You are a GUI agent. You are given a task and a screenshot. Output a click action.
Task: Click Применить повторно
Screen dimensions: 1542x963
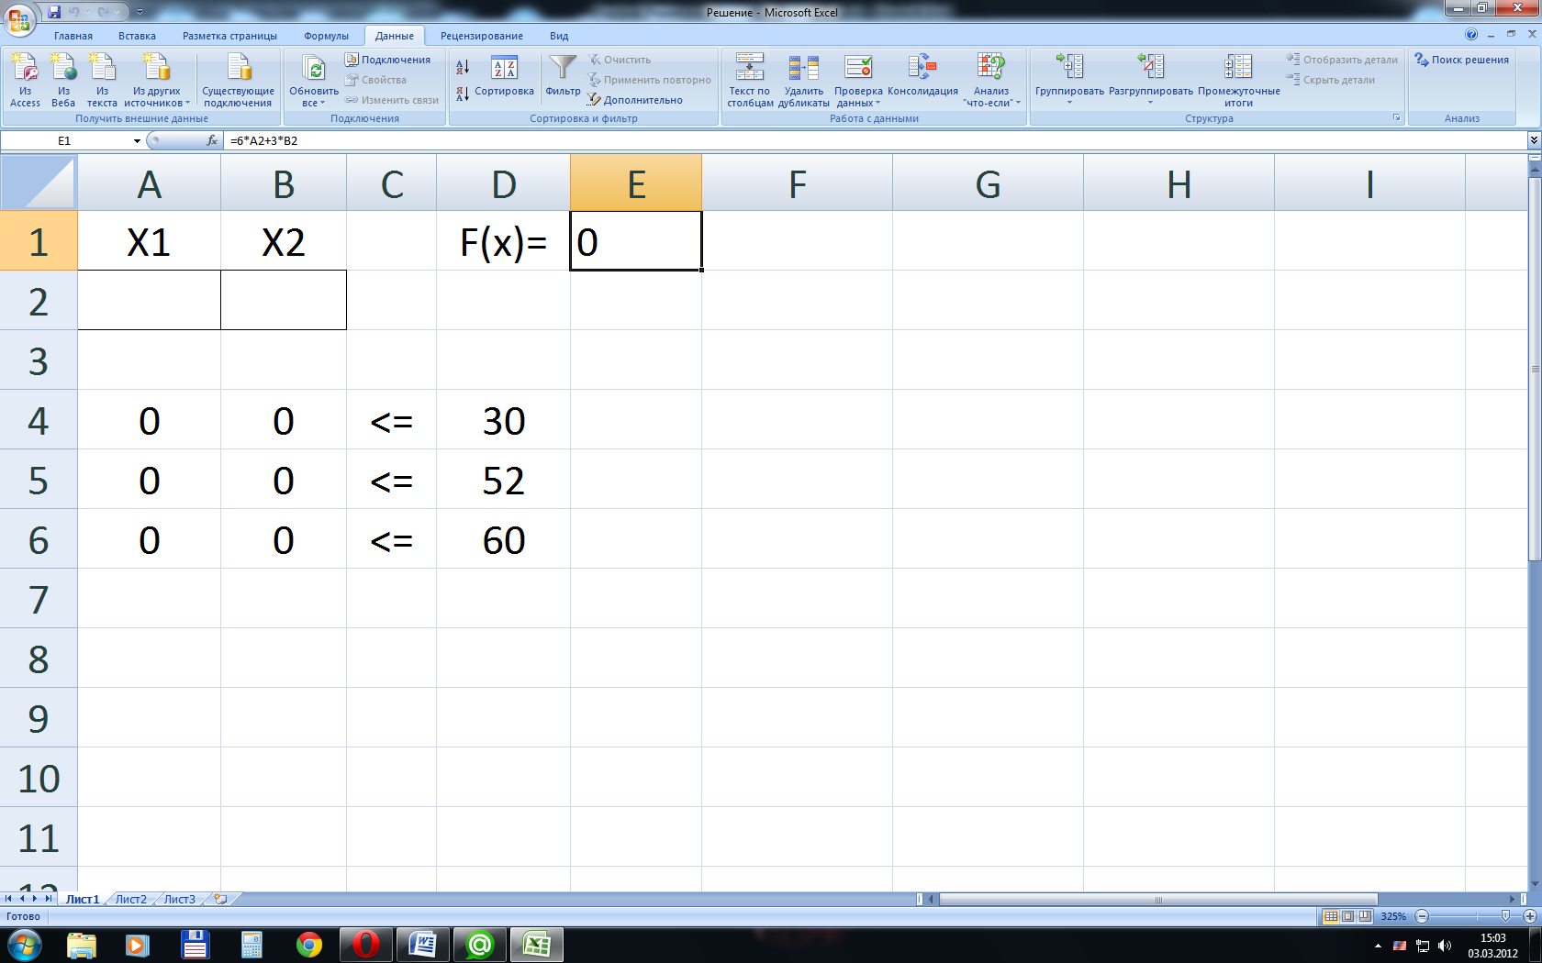click(649, 80)
